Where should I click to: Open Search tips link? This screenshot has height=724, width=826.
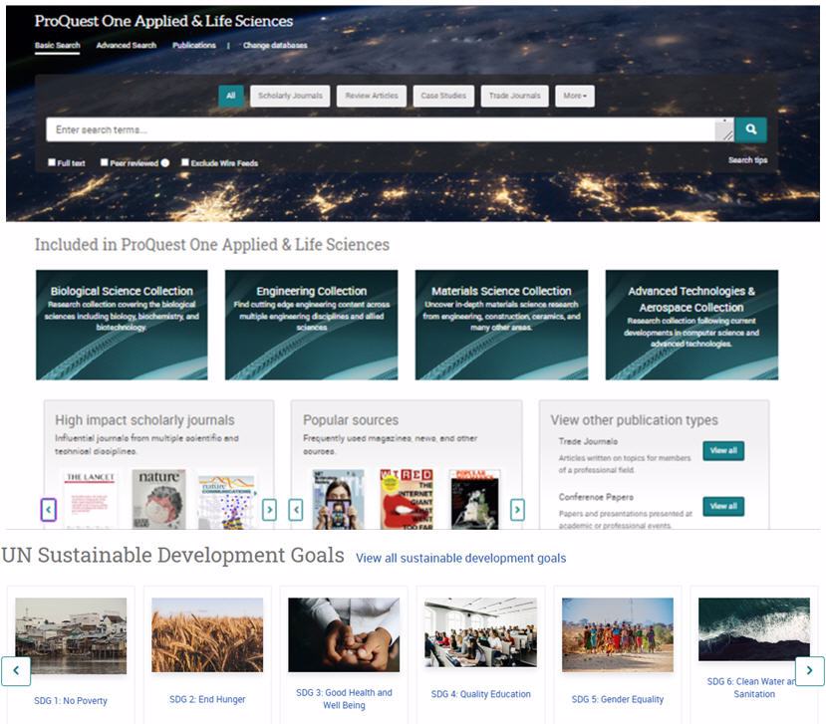point(747,160)
